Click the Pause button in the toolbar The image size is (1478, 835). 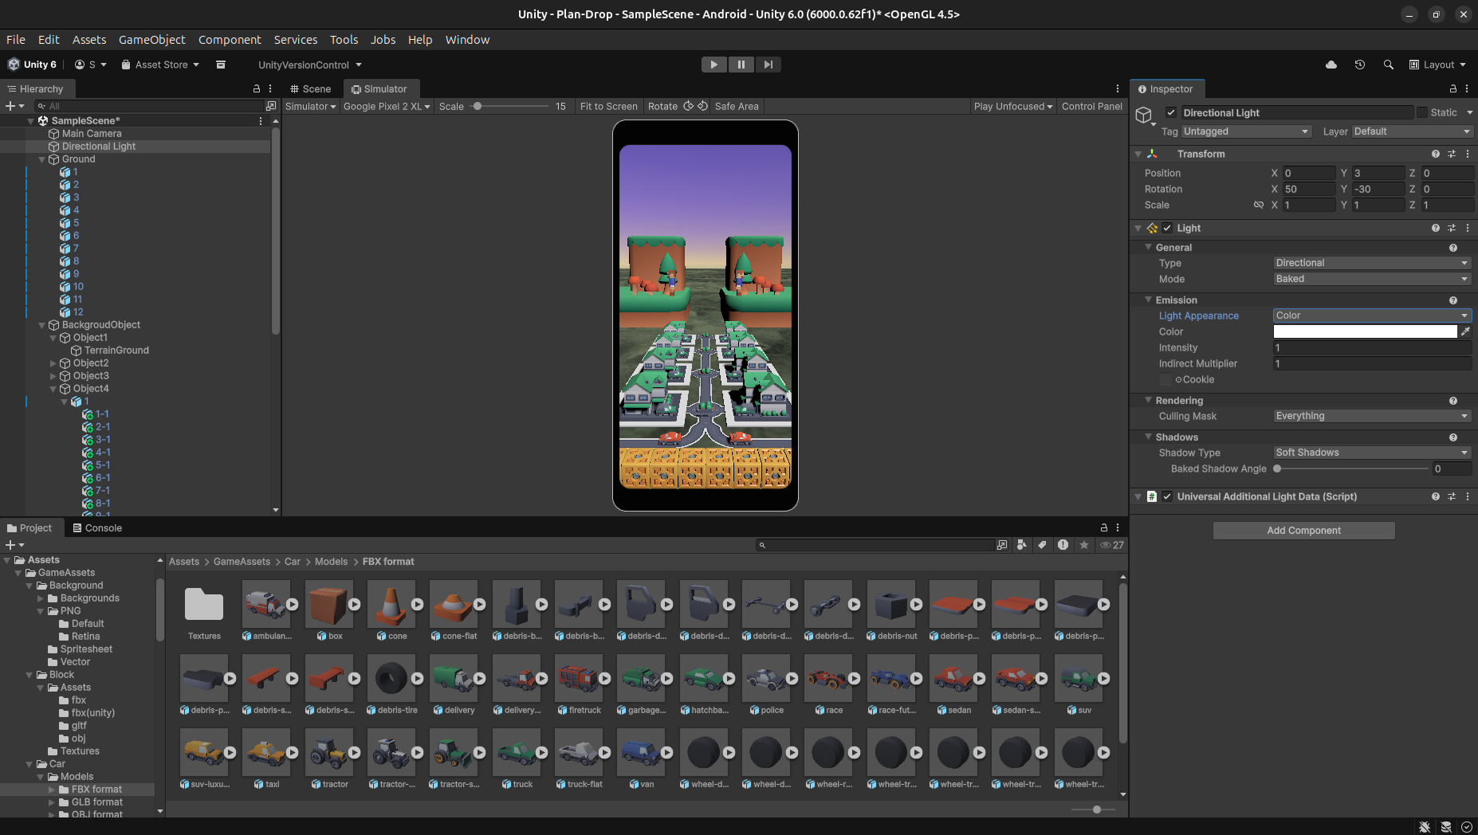(x=741, y=65)
